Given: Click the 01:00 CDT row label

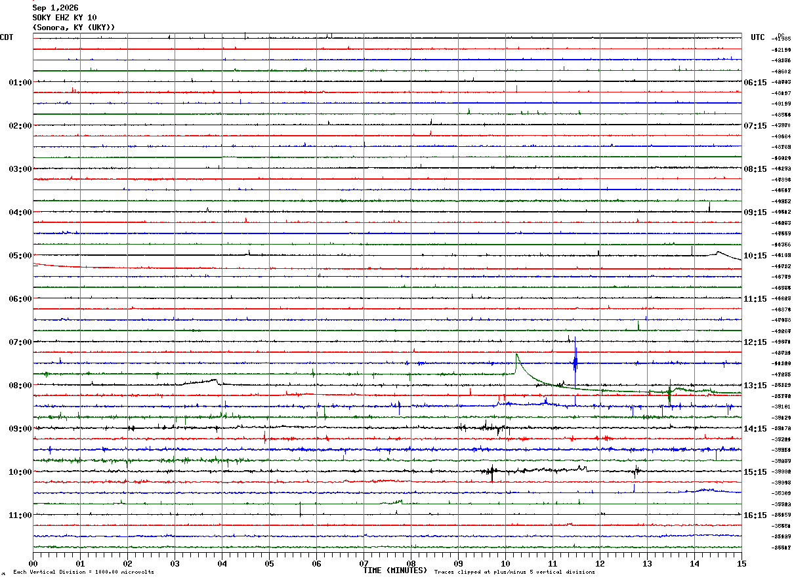Looking at the screenshot, I should [20, 83].
